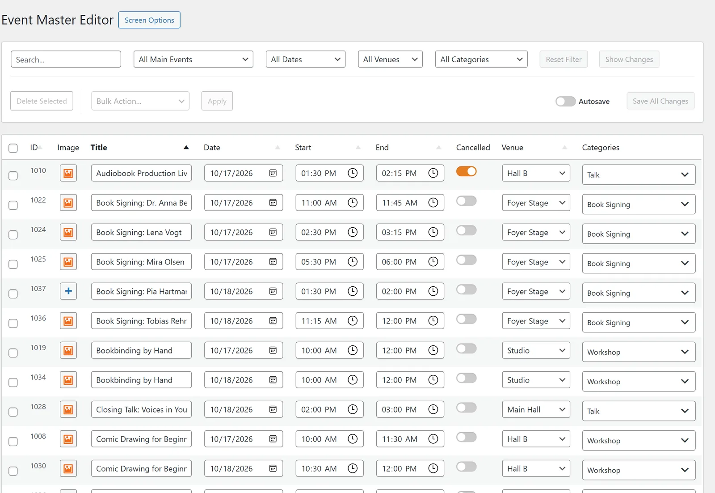Image resolution: width=715 pixels, height=493 pixels.
Task: Click the Cancelled column header
Action: coord(473,147)
